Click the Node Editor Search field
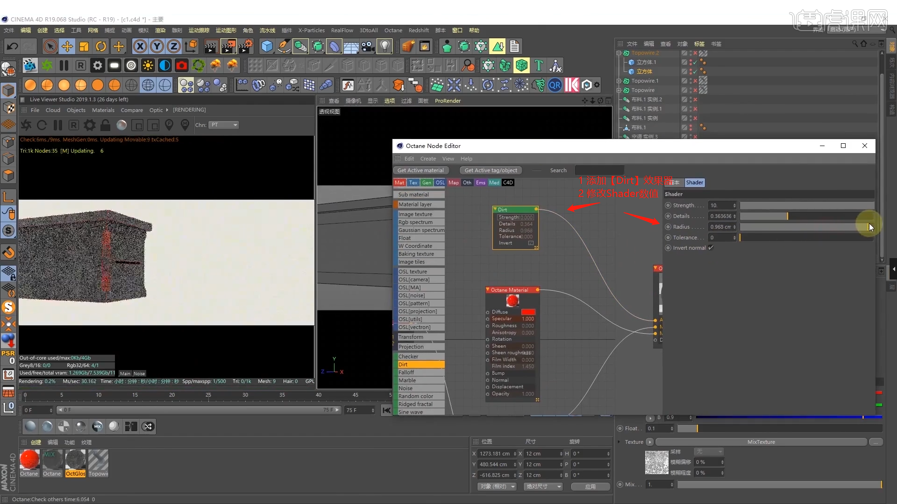Viewport: 897px width, 504px height. click(599, 170)
